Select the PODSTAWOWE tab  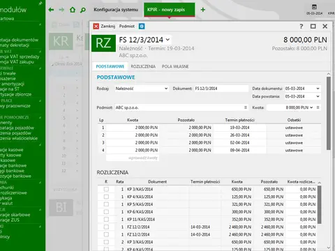tap(110, 66)
